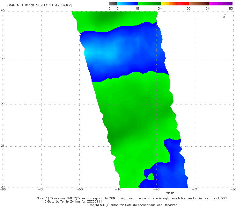Click the small green island inside the southern blue area
236x207 pixels.
click(151, 177)
